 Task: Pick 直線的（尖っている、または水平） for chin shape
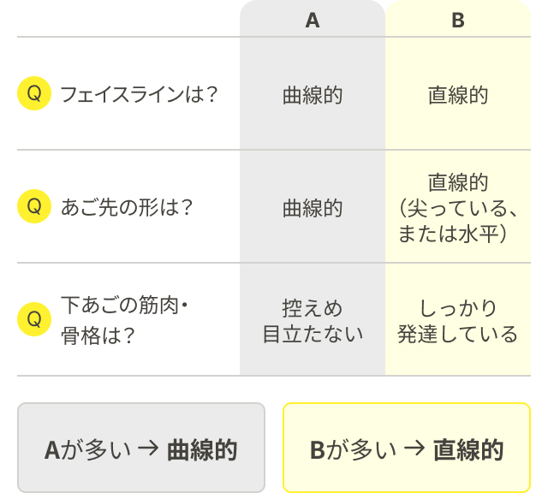[x=458, y=208]
